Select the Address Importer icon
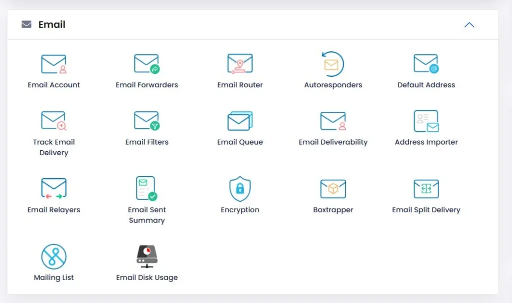512x303 pixels. point(426,121)
